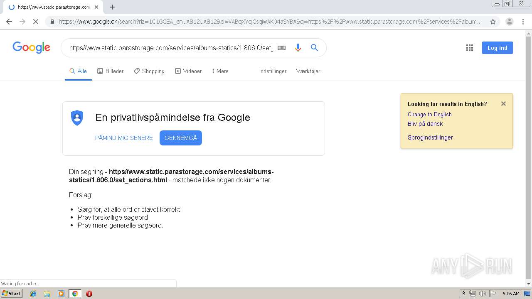Open a new tab with the plus button
Viewport: 532px width, 299px height.
pos(112,7)
